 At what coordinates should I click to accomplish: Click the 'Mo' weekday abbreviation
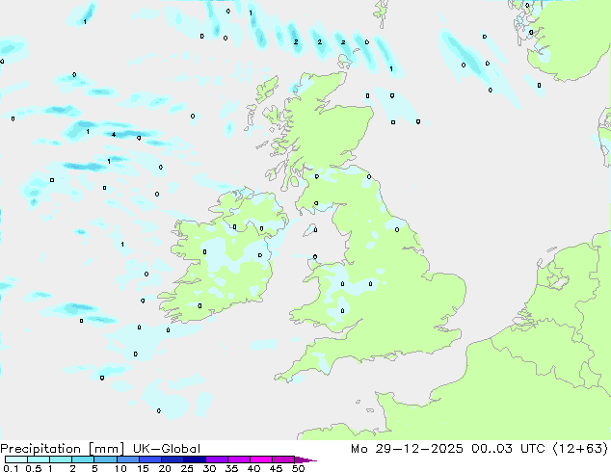[359, 449]
